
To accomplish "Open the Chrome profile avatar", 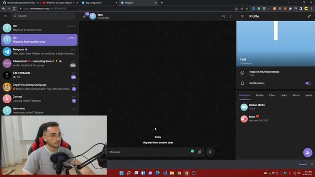I will tap(306, 9).
